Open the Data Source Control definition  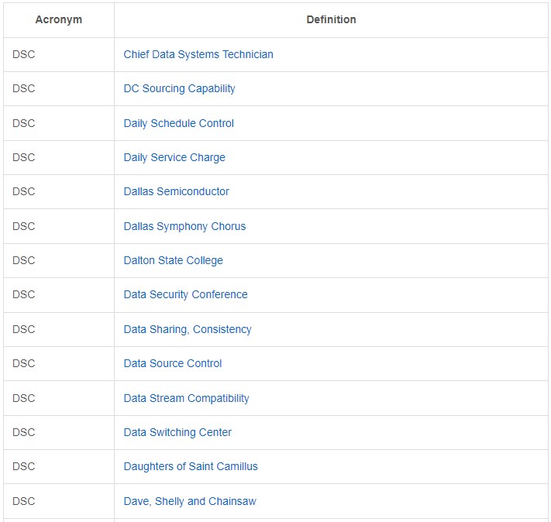[173, 363]
